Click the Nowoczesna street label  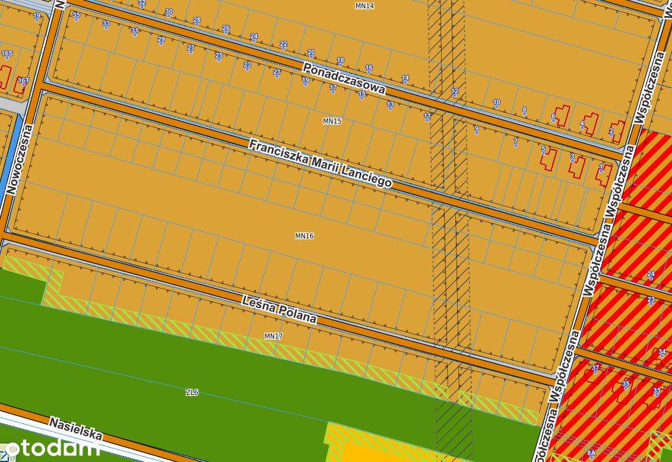[x=20, y=159]
